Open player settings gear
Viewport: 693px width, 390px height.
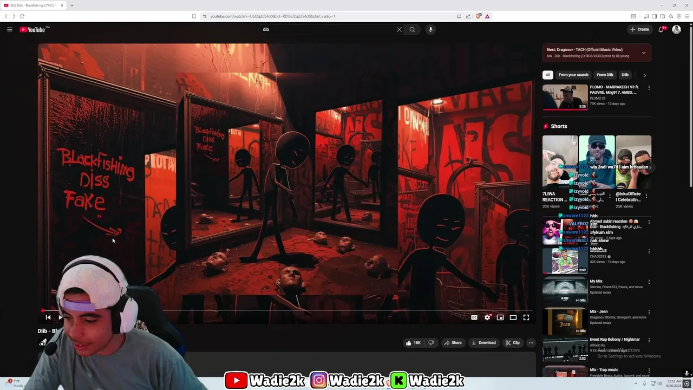(487, 317)
